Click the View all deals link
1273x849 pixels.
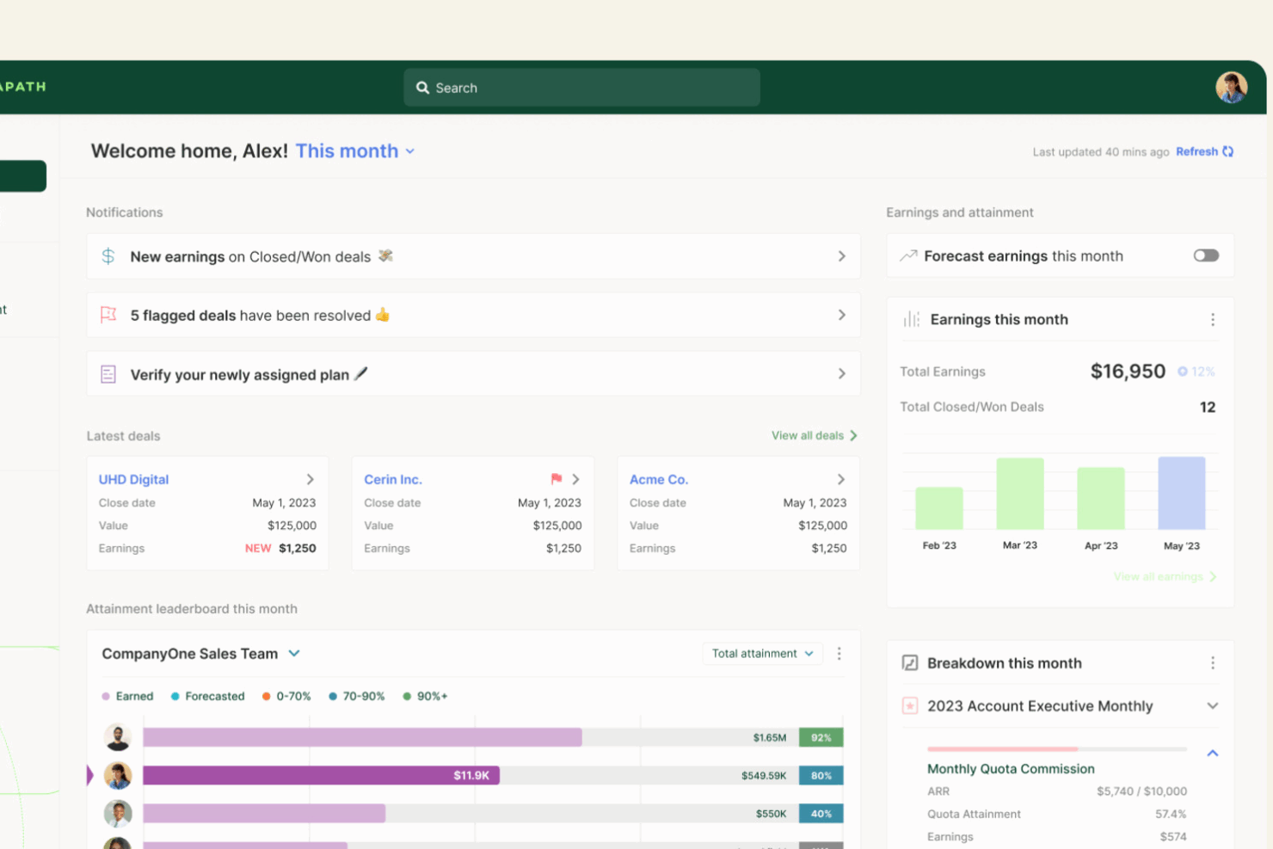[x=814, y=436]
